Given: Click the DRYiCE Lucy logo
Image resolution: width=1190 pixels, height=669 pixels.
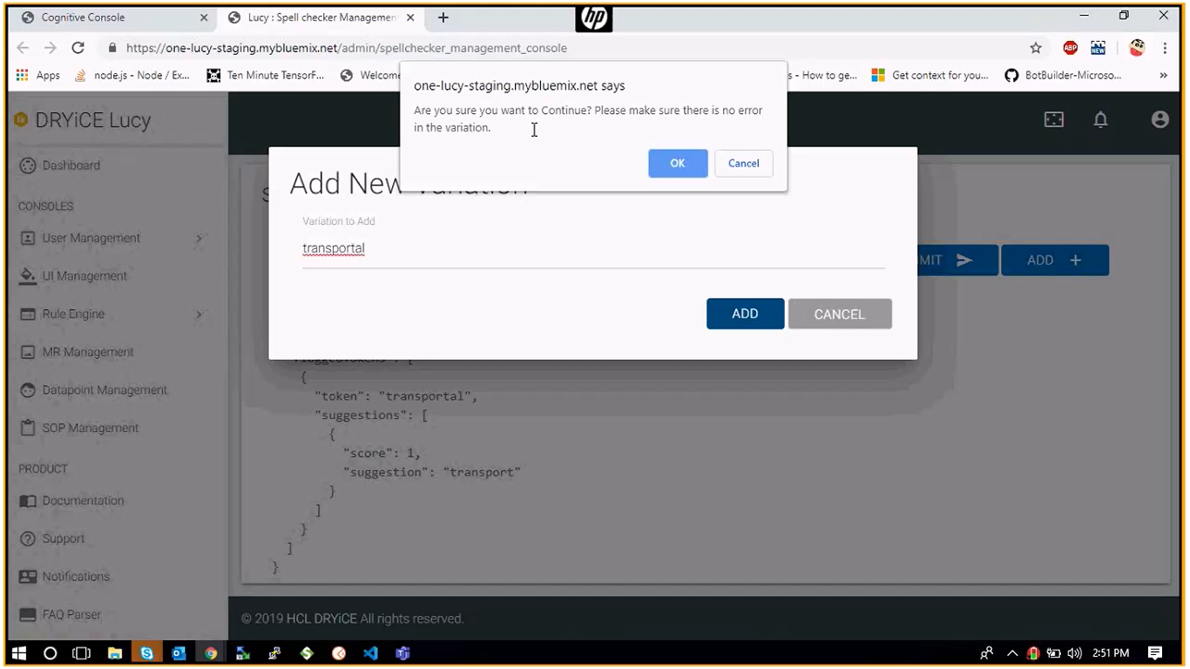Looking at the screenshot, I should coord(83,120).
